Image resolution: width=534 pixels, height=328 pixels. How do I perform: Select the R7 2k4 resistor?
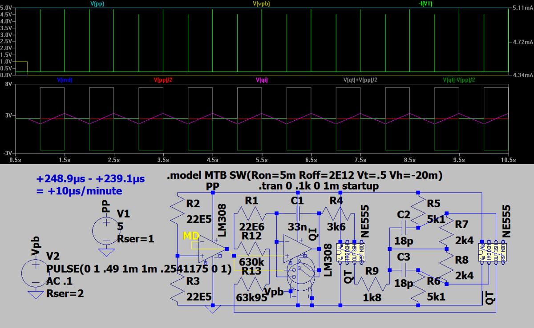tap(446, 231)
